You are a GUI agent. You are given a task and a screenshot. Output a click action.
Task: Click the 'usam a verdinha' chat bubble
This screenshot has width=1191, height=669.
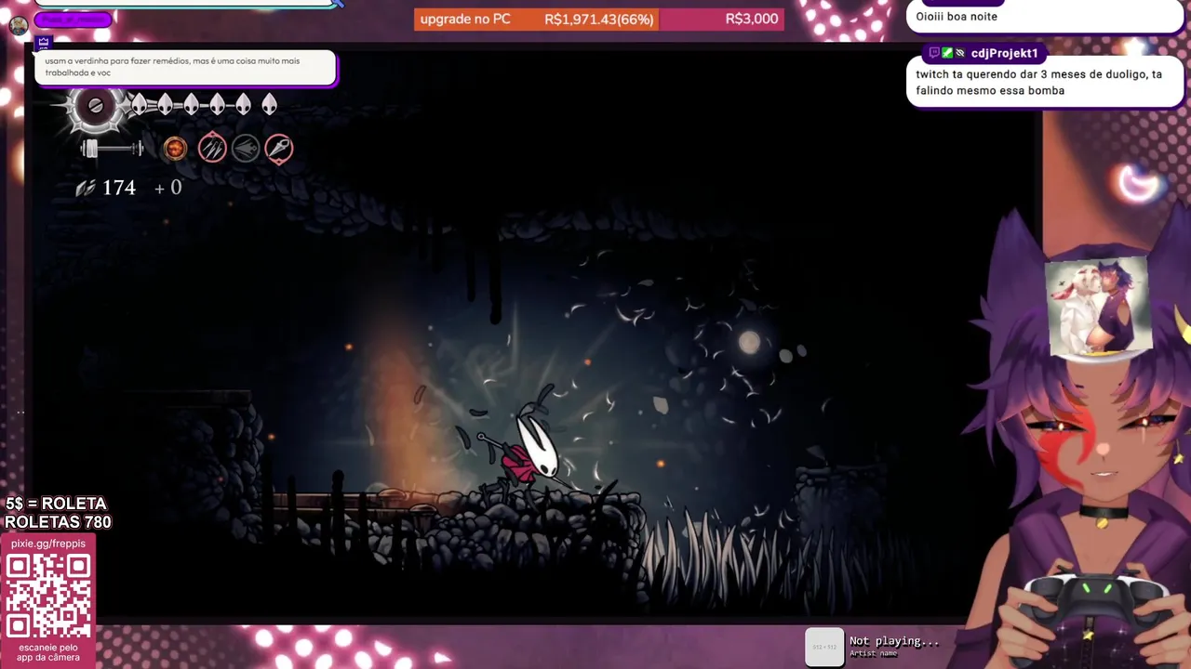[x=185, y=67]
